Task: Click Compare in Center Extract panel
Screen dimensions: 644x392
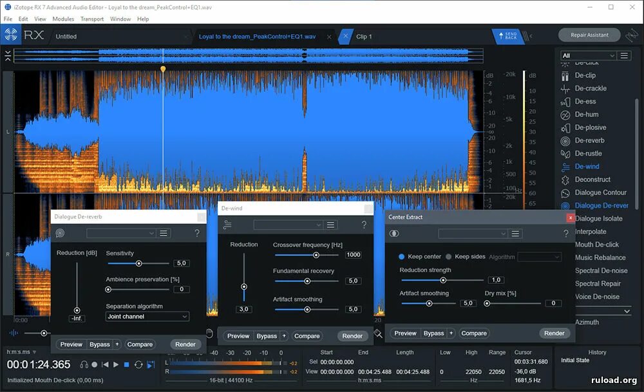Action: point(474,333)
